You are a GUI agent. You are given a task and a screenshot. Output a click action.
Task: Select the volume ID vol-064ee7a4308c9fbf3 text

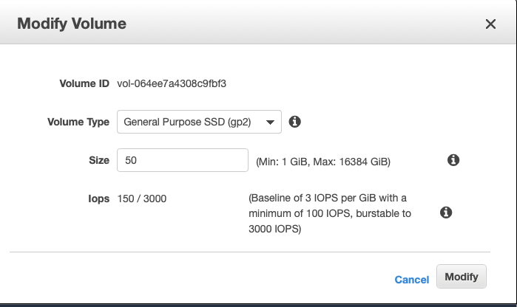172,83
